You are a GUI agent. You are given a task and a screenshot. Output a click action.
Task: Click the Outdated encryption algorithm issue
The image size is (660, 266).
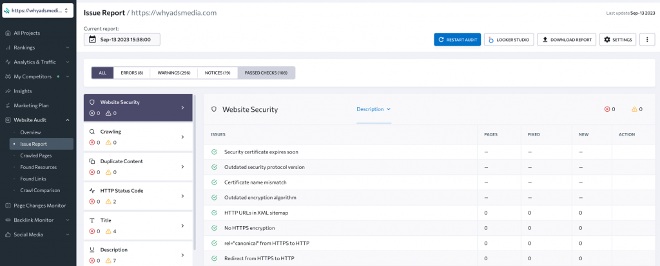260,198
